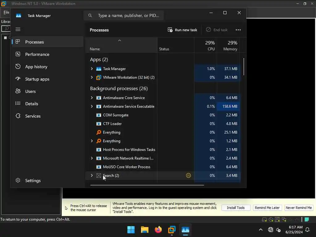This screenshot has height=237, width=316.
Task: Open App history page
Action: (x=48, y=67)
